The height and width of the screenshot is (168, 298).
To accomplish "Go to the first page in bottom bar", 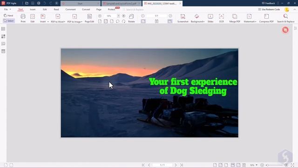I will [143, 165].
